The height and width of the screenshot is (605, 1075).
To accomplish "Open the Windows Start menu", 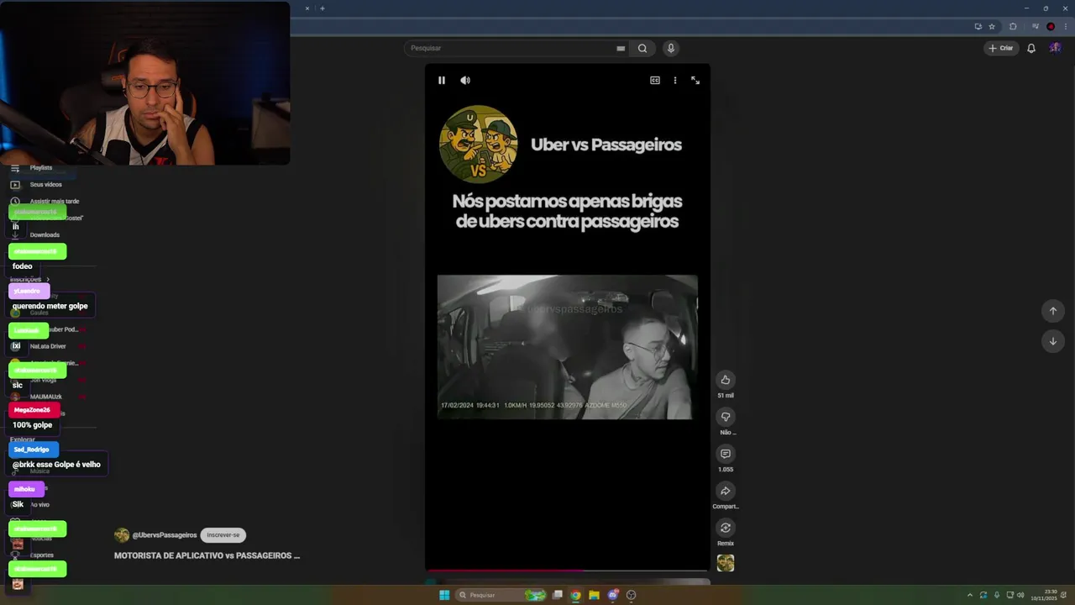I will point(444,595).
